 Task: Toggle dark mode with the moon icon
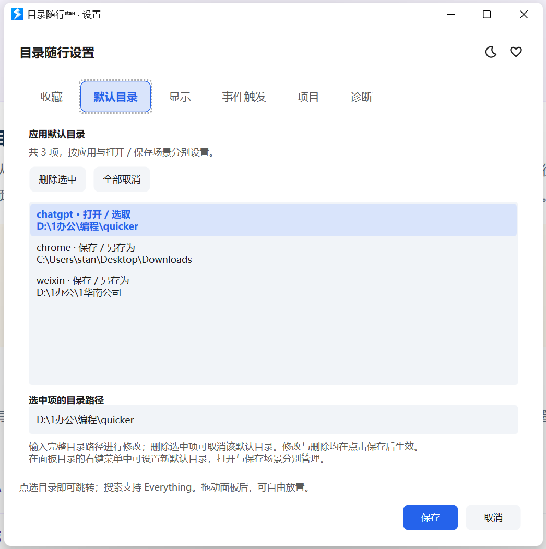point(491,52)
